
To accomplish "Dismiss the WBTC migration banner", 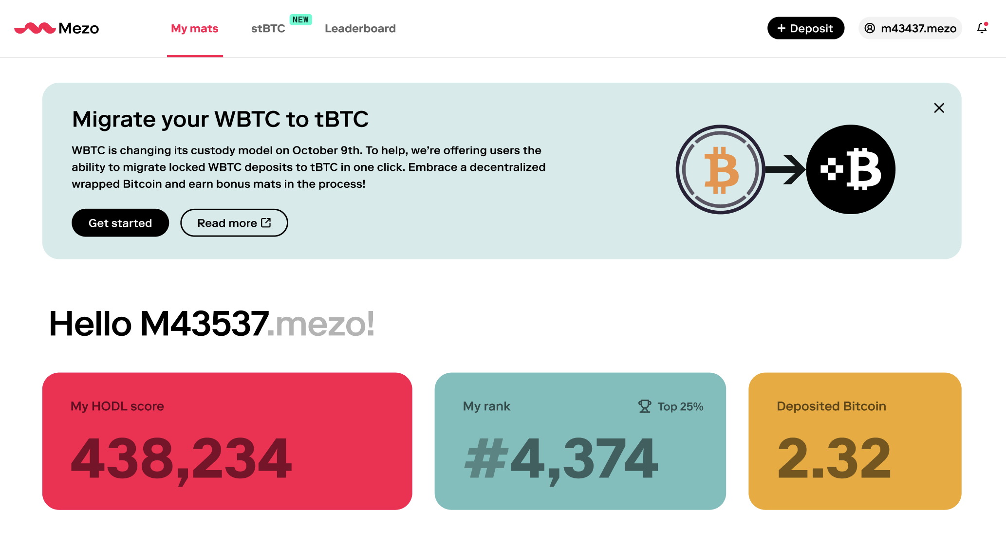I will pyautogui.click(x=939, y=108).
